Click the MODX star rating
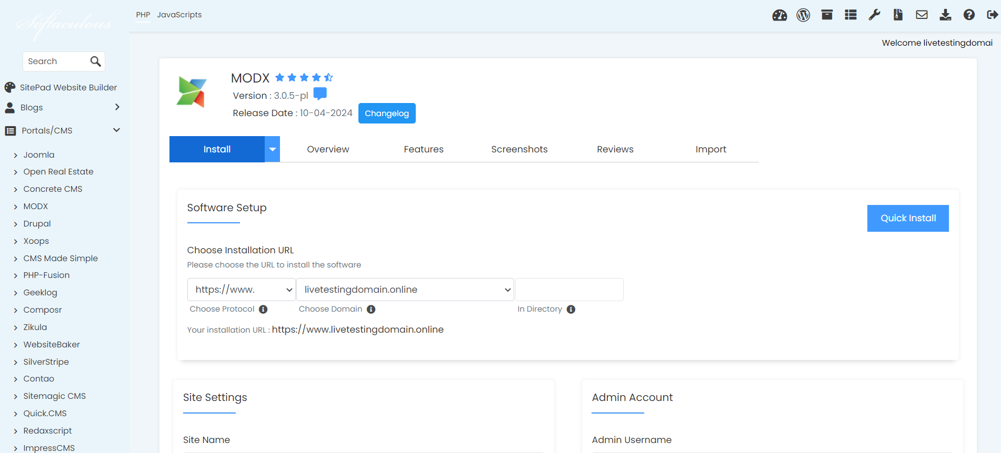Image resolution: width=1001 pixels, height=453 pixels. pyautogui.click(x=304, y=78)
